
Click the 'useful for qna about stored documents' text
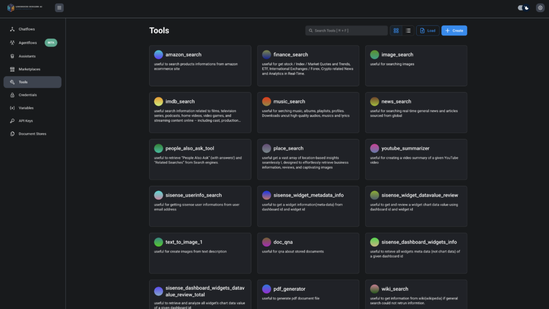tap(293, 252)
